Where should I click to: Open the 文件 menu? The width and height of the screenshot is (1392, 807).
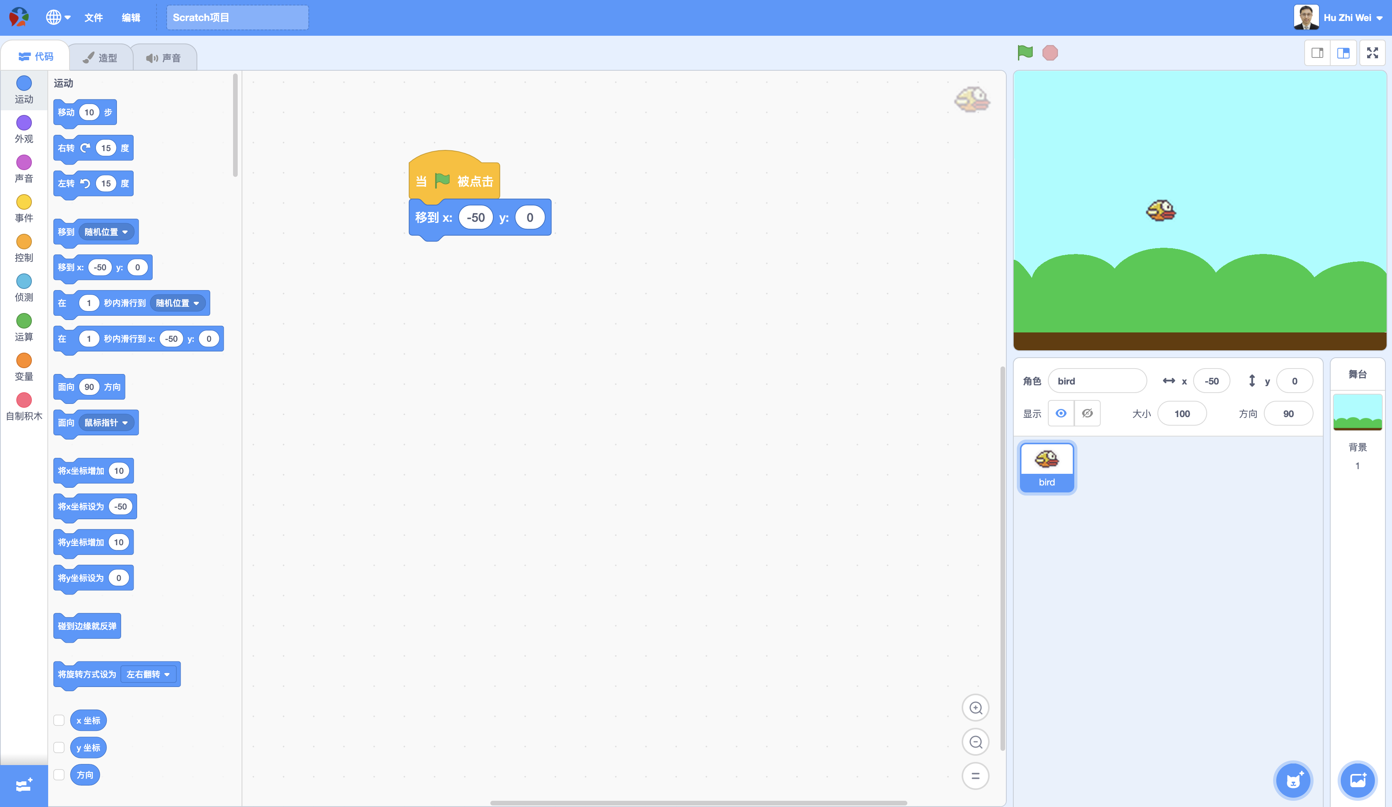93,17
